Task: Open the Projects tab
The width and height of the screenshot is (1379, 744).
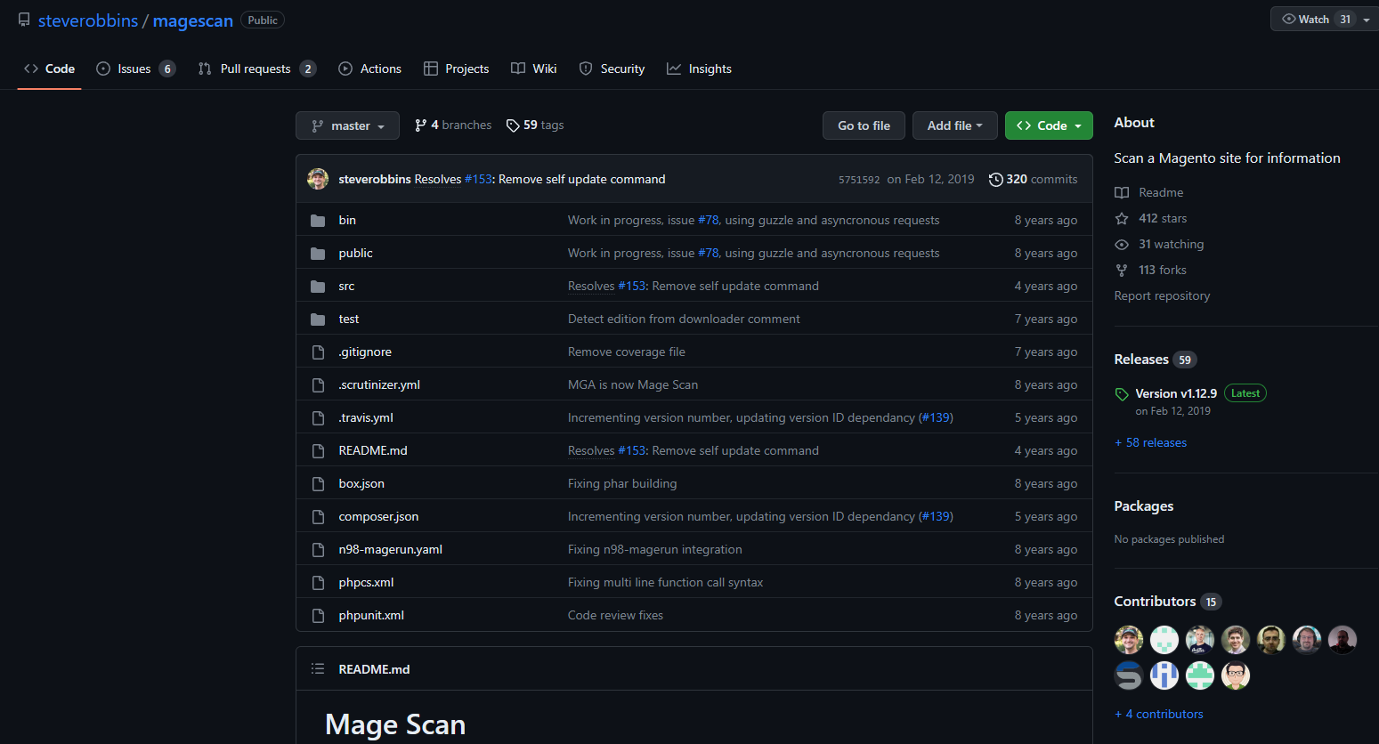Action: coord(457,69)
